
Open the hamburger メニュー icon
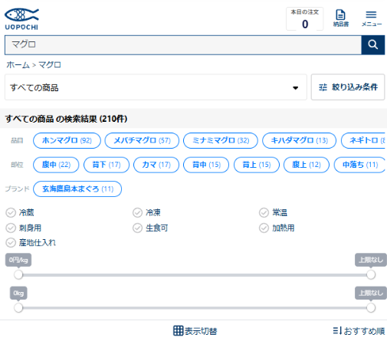(x=371, y=15)
